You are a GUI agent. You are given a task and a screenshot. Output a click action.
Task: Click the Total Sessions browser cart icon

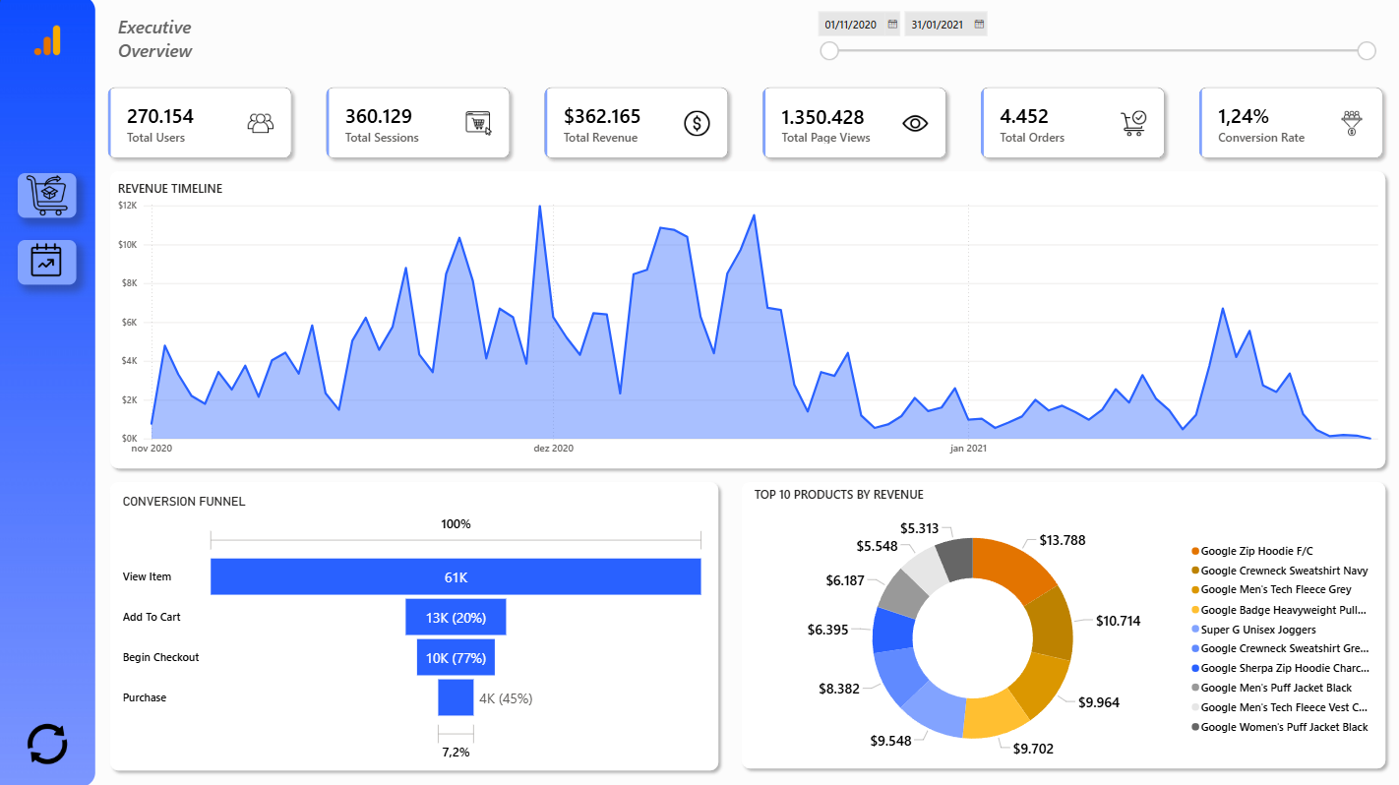(478, 123)
